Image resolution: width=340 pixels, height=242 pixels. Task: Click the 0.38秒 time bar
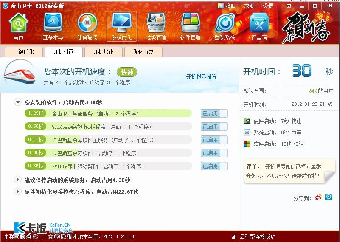36,153
